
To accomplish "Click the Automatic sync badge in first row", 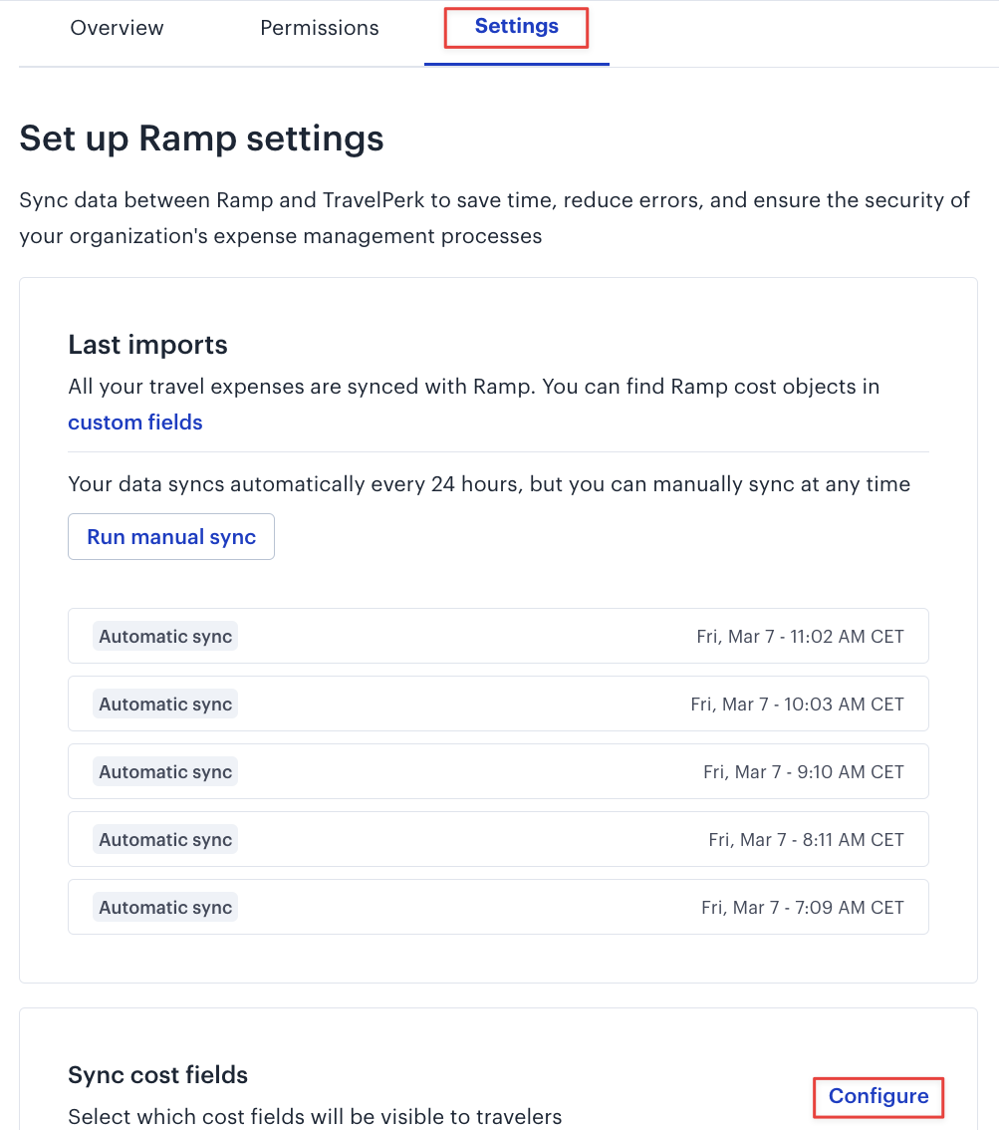I will click(x=165, y=637).
